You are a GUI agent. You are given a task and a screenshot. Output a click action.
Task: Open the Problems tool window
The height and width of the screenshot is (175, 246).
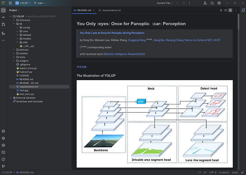tap(3, 159)
